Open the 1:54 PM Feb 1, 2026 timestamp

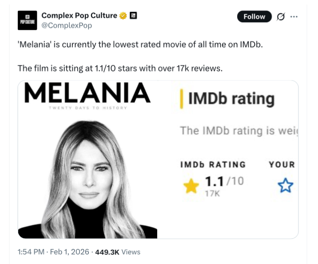click(53, 252)
